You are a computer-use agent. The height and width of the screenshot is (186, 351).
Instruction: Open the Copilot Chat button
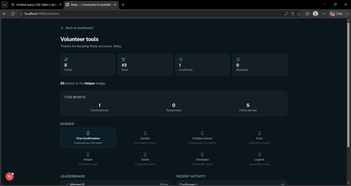coord(336,13)
